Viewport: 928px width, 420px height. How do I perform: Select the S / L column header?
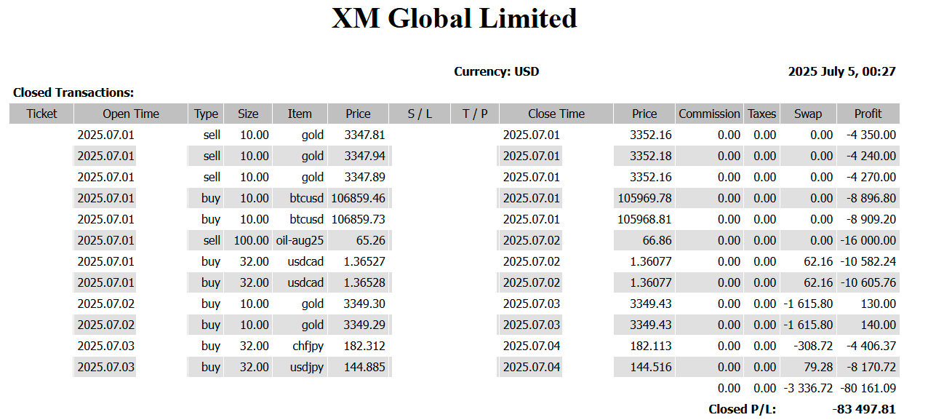tap(420, 114)
